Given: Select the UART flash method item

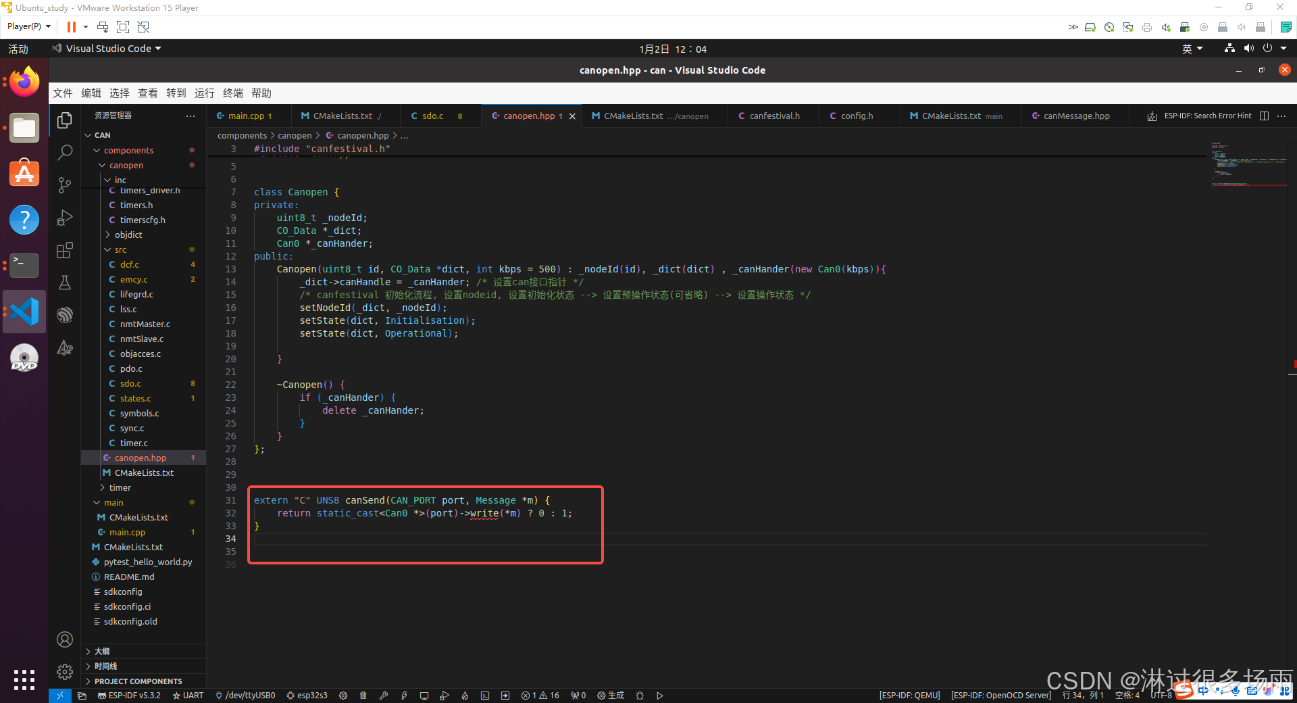Looking at the screenshot, I should point(188,696).
